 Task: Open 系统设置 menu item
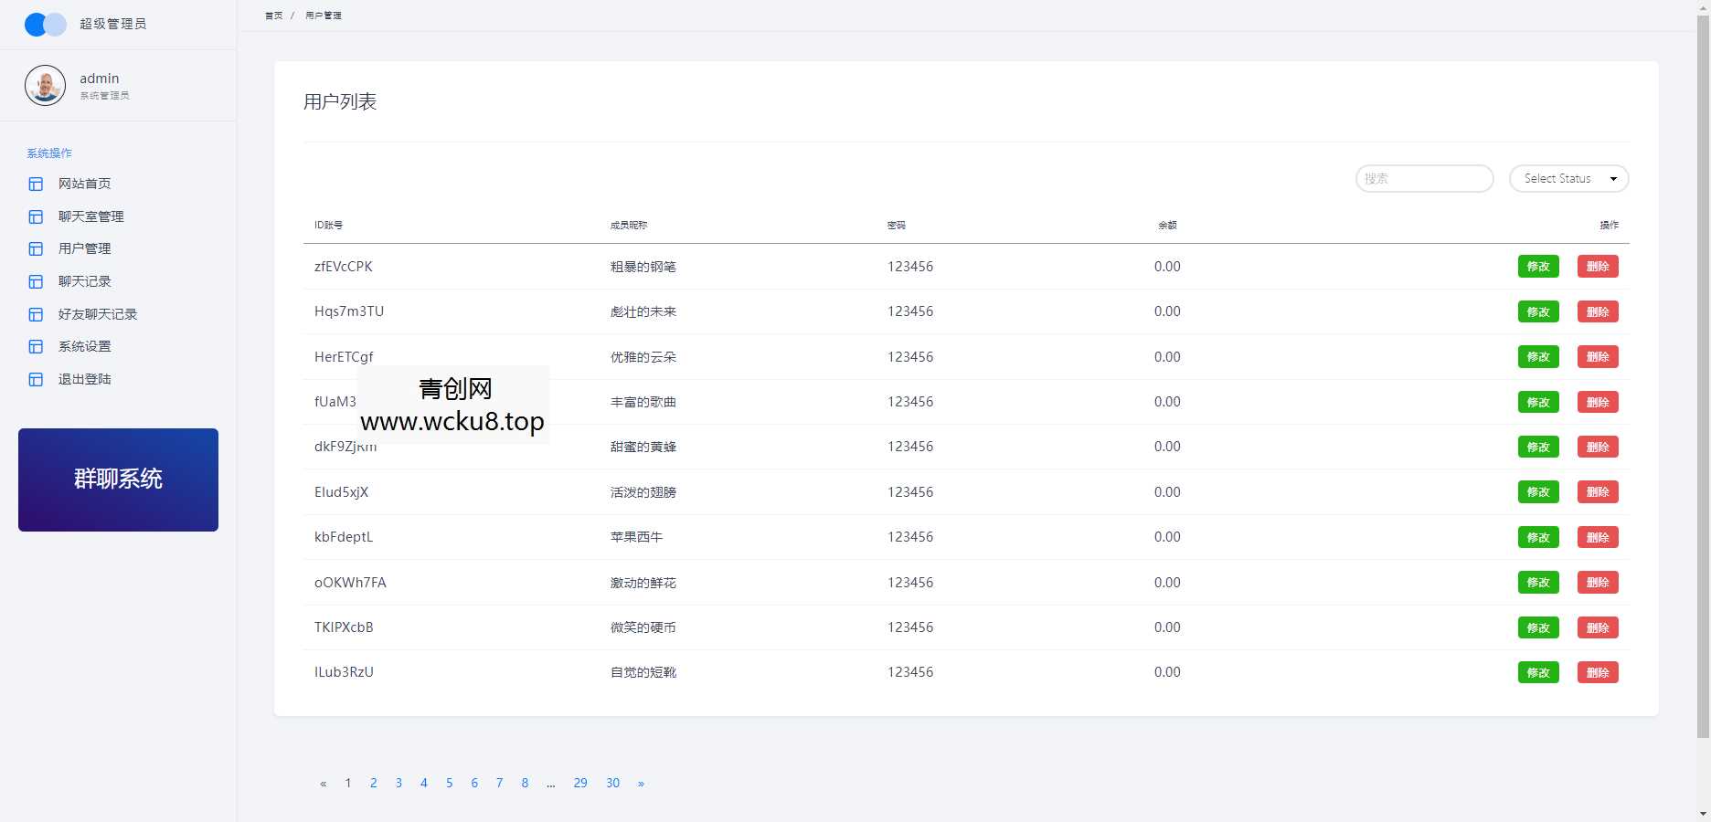pos(85,346)
